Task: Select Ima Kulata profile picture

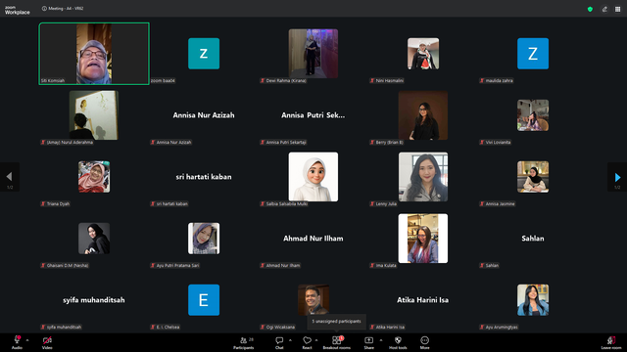Action: pyautogui.click(x=423, y=239)
